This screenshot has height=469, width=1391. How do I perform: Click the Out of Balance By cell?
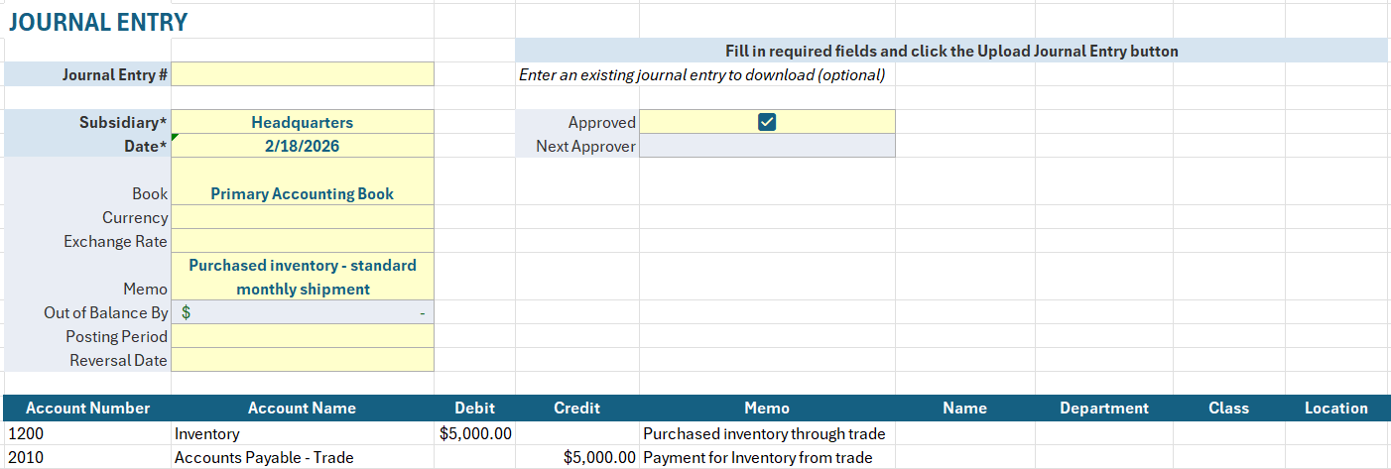[x=303, y=312]
